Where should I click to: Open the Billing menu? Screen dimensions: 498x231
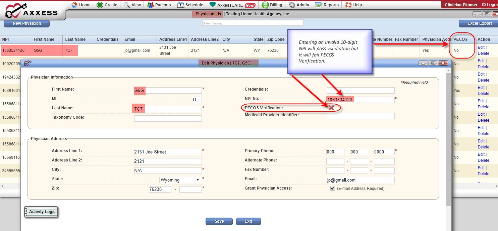pyautogui.click(x=272, y=5)
